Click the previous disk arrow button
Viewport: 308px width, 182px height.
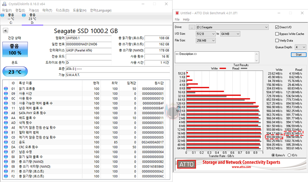5,30
